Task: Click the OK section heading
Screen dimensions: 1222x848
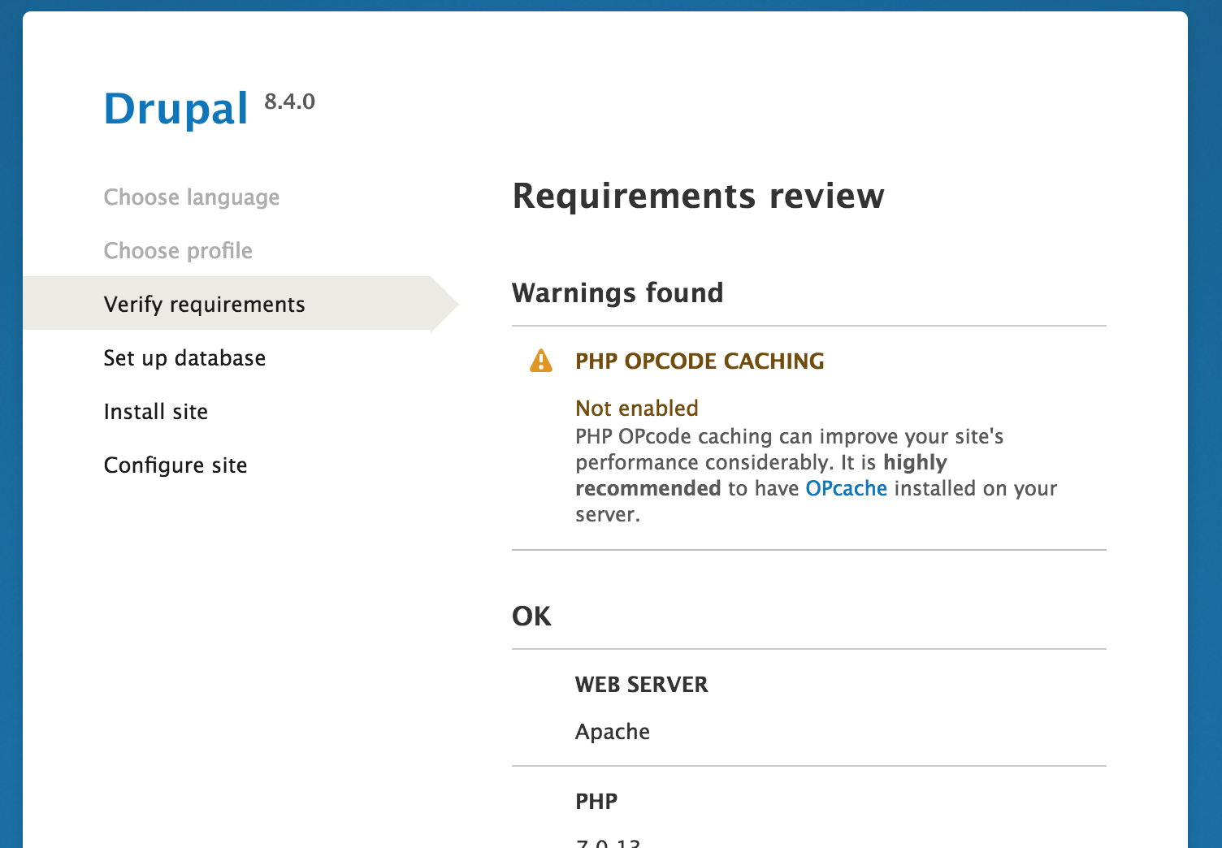Action: (x=531, y=616)
